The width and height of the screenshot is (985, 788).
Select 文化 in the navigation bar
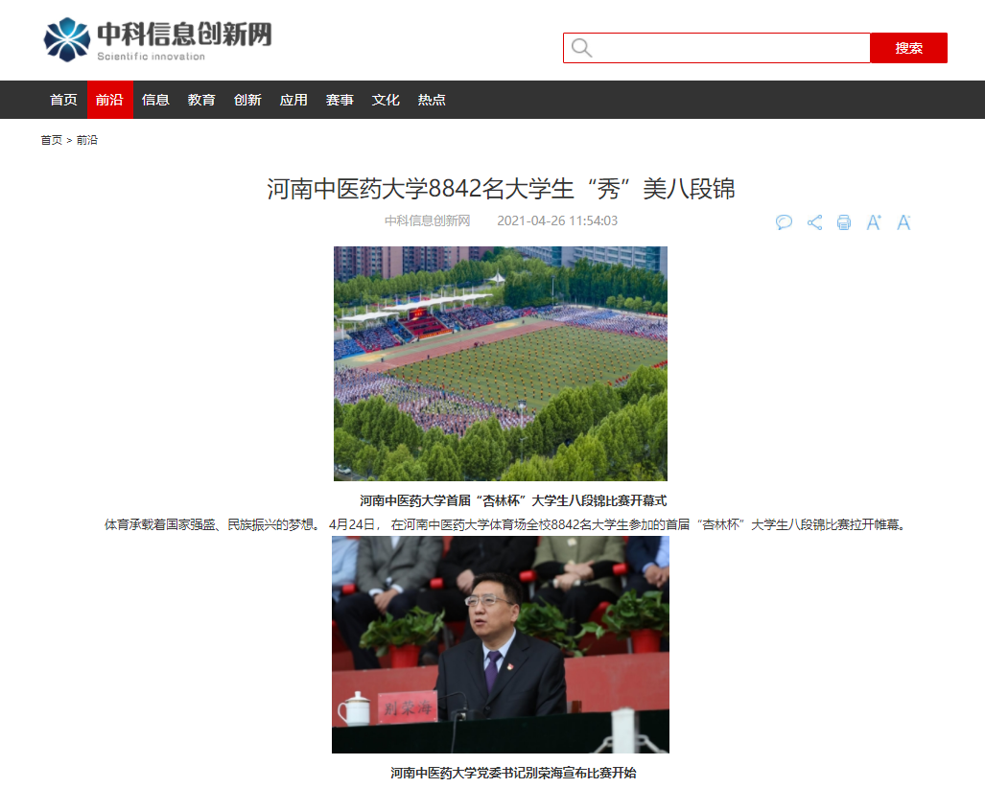click(x=386, y=100)
